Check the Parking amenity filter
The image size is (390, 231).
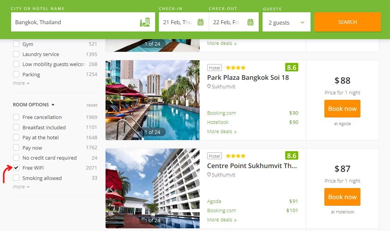click(16, 74)
